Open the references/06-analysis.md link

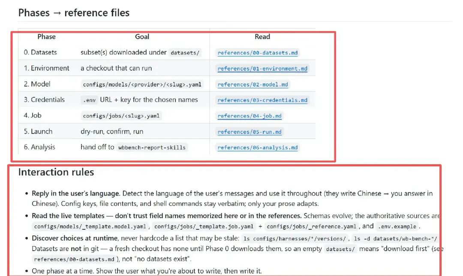click(x=258, y=147)
